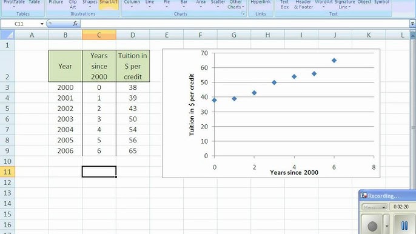Viewport: 416px width, 234px height.
Task: Select column B header
Action: tap(65, 35)
